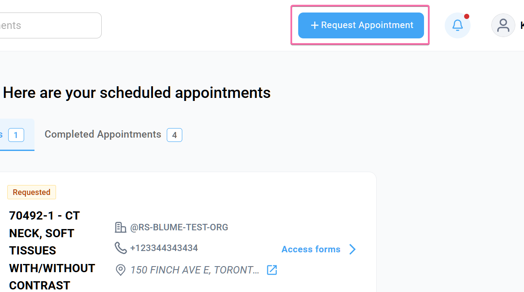Click the location pin icon for the address
Screen dimensions: 524x292
[120, 270]
